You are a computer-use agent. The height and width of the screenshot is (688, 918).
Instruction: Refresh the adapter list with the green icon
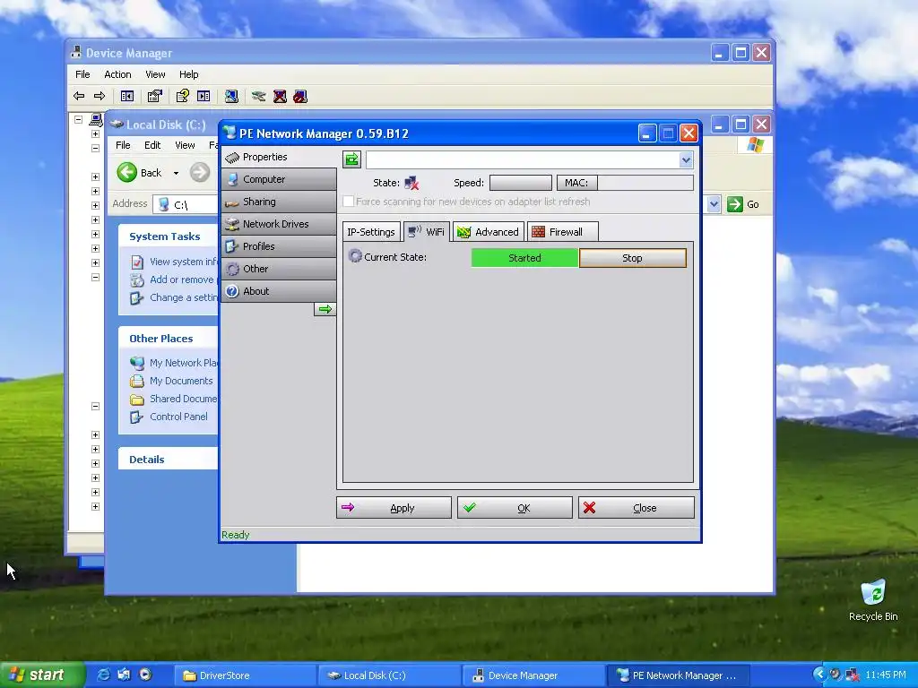coord(351,159)
